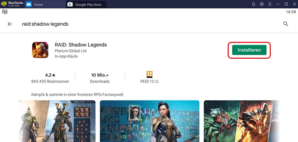Click the 10 Mio.+ downloads count
The width and height of the screenshot is (298, 142).
pyautogui.click(x=100, y=75)
